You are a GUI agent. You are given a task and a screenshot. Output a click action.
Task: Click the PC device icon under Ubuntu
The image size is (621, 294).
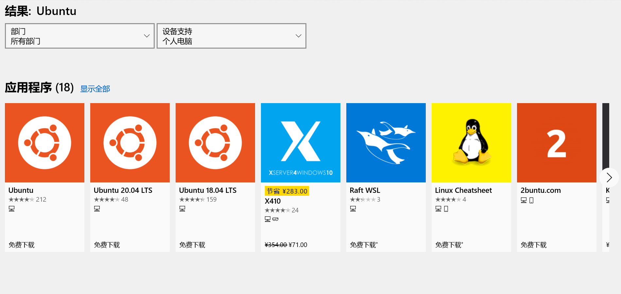(x=11, y=209)
